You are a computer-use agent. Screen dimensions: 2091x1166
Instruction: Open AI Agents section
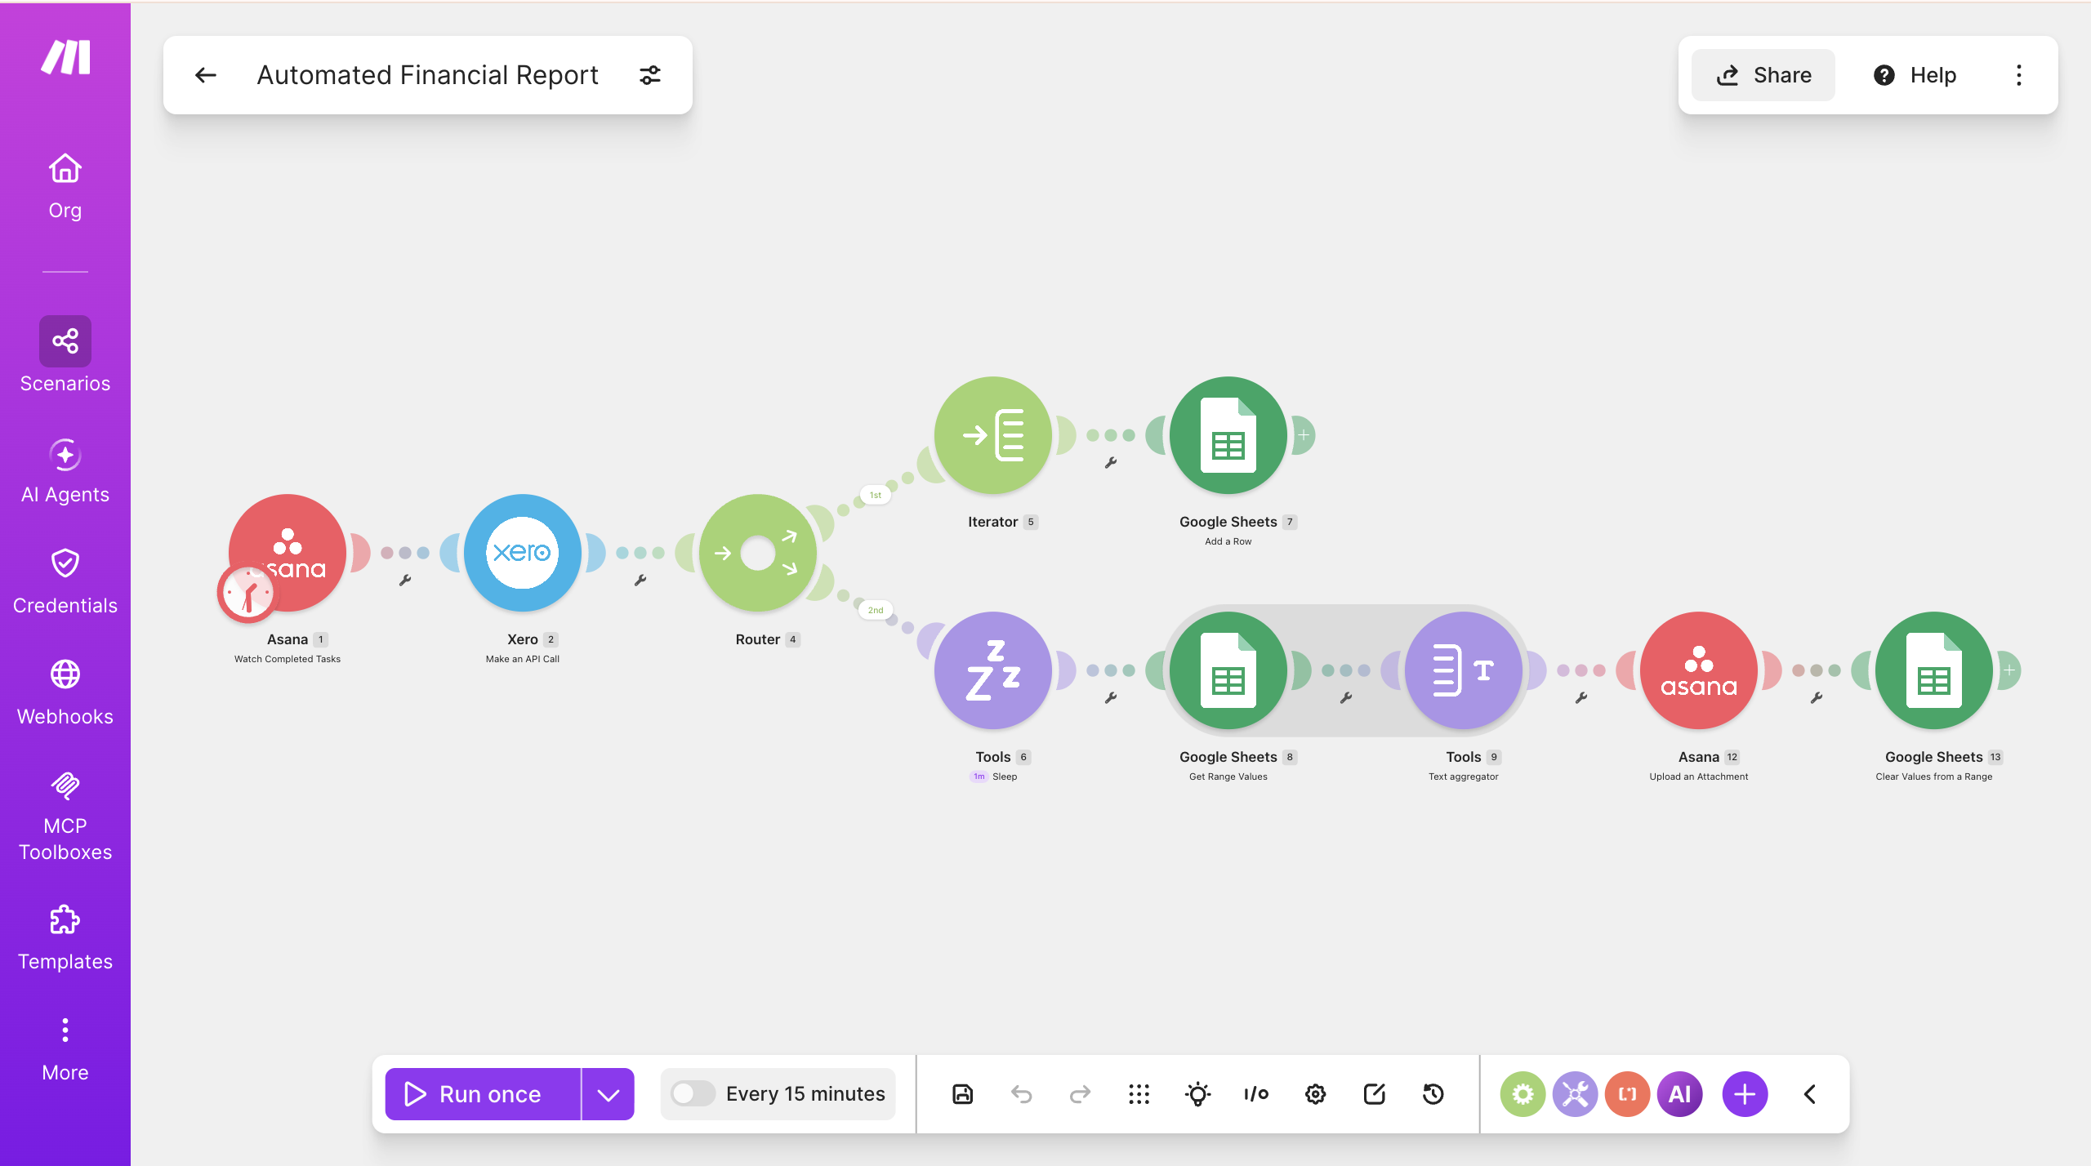tap(65, 472)
